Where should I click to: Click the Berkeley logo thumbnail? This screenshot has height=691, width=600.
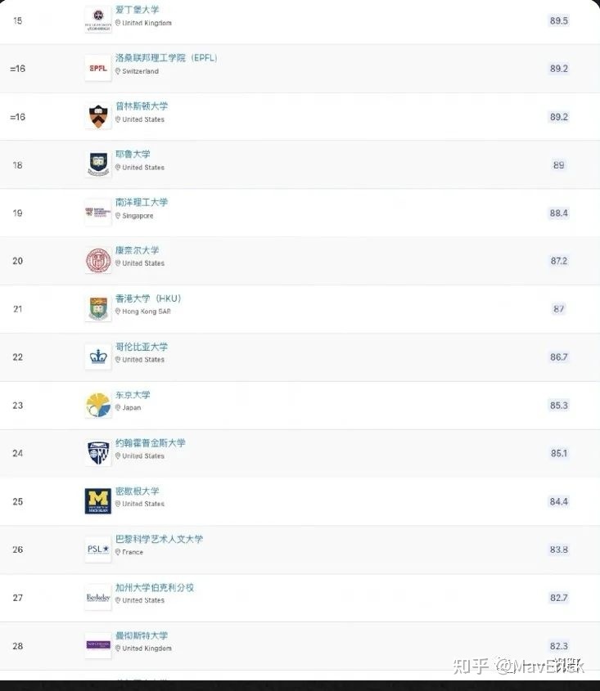click(98, 597)
